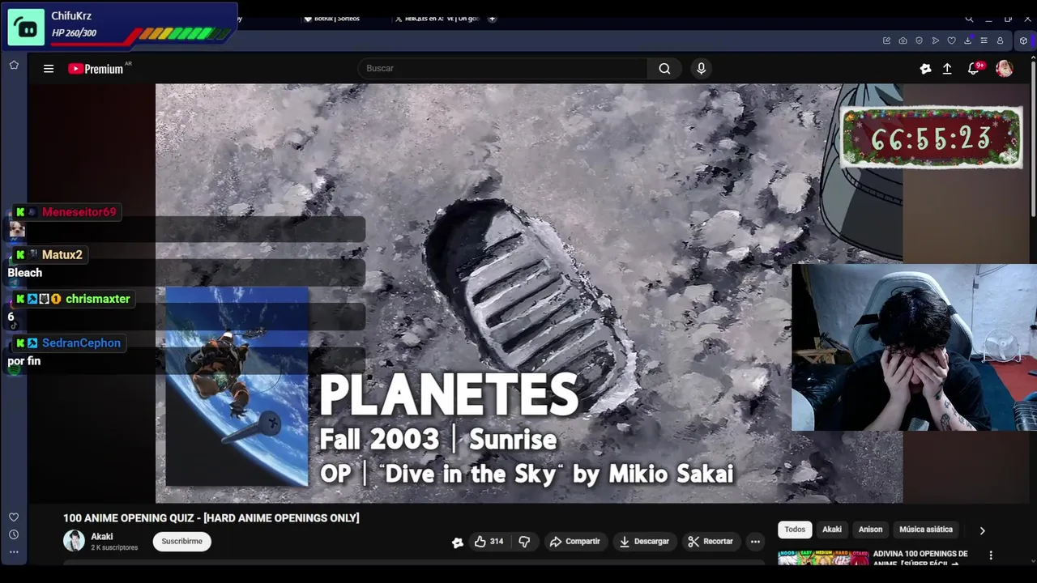Open the YouTube hamburger guide menu
The width and height of the screenshot is (1037, 583).
pos(49,69)
